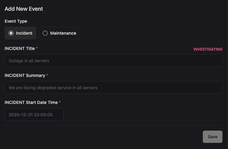Focus the INCIDENT Summary input field

(113, 88)
